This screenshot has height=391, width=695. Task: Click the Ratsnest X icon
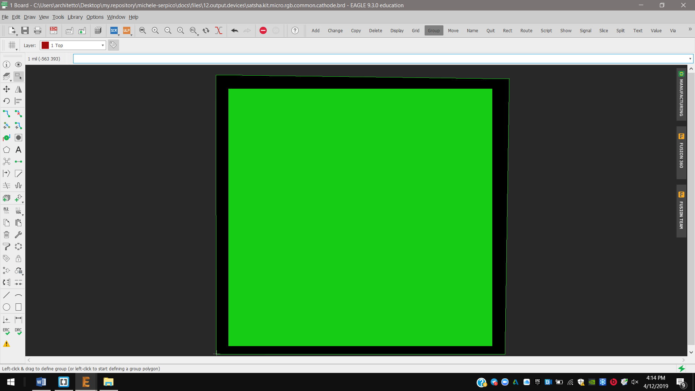[x=218, y=30]
